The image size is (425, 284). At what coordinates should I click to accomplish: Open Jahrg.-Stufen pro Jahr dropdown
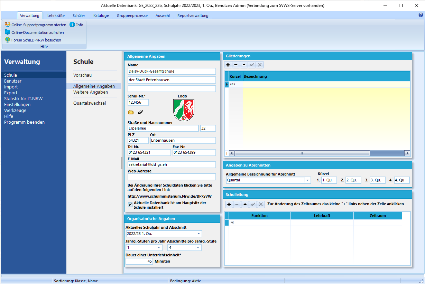click(x=159, y=247)
